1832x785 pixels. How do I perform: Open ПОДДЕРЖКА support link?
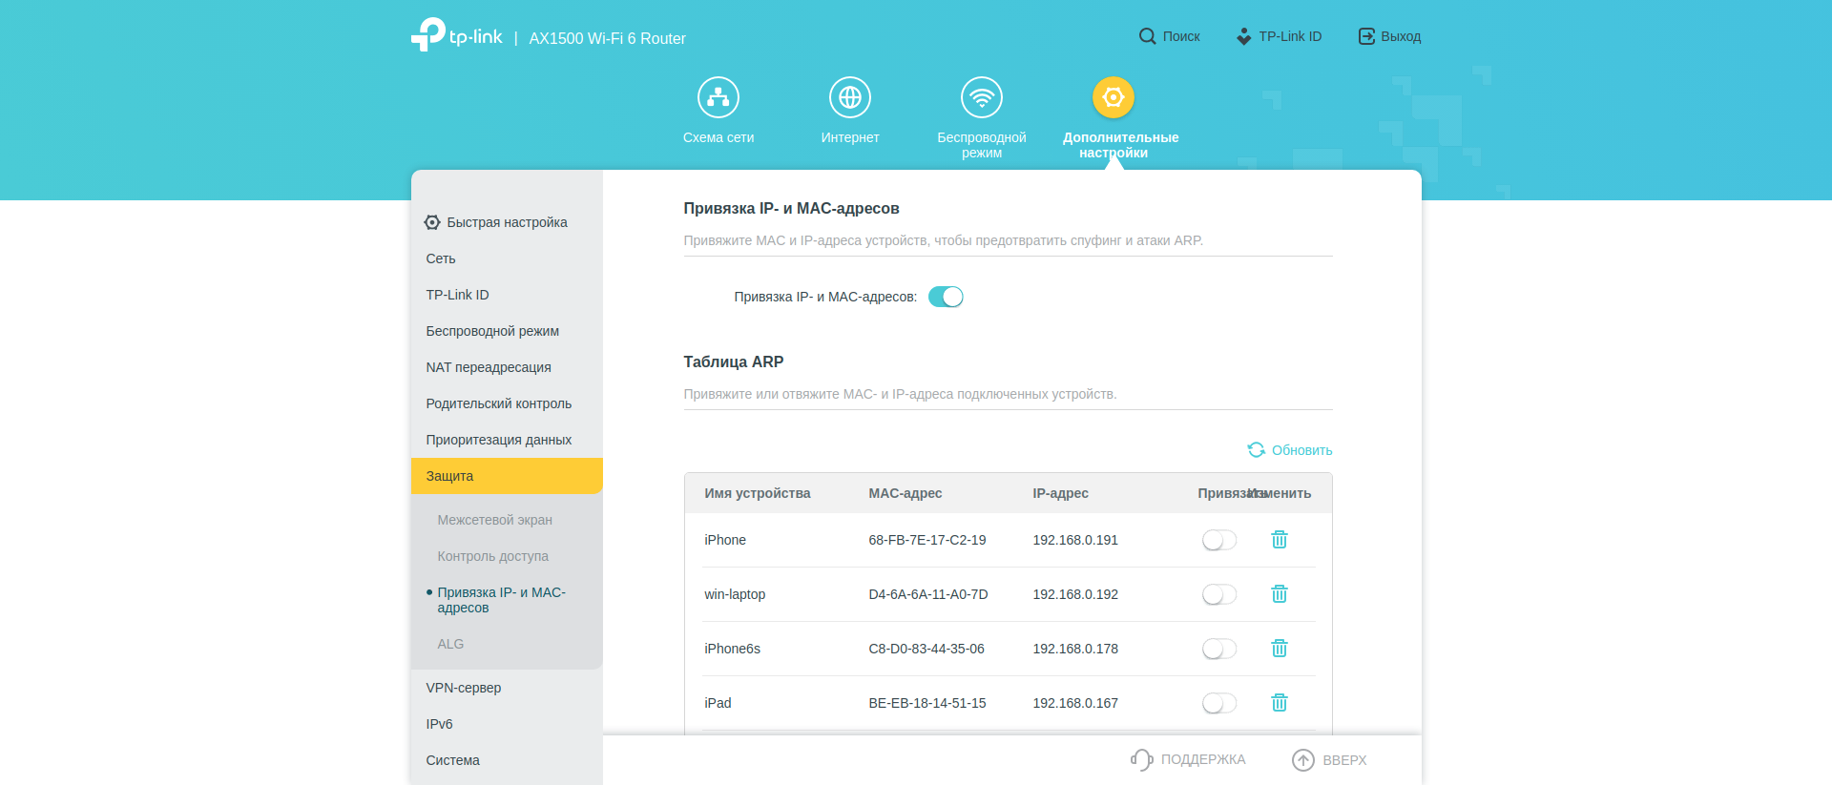click(x=1189, y=759)
